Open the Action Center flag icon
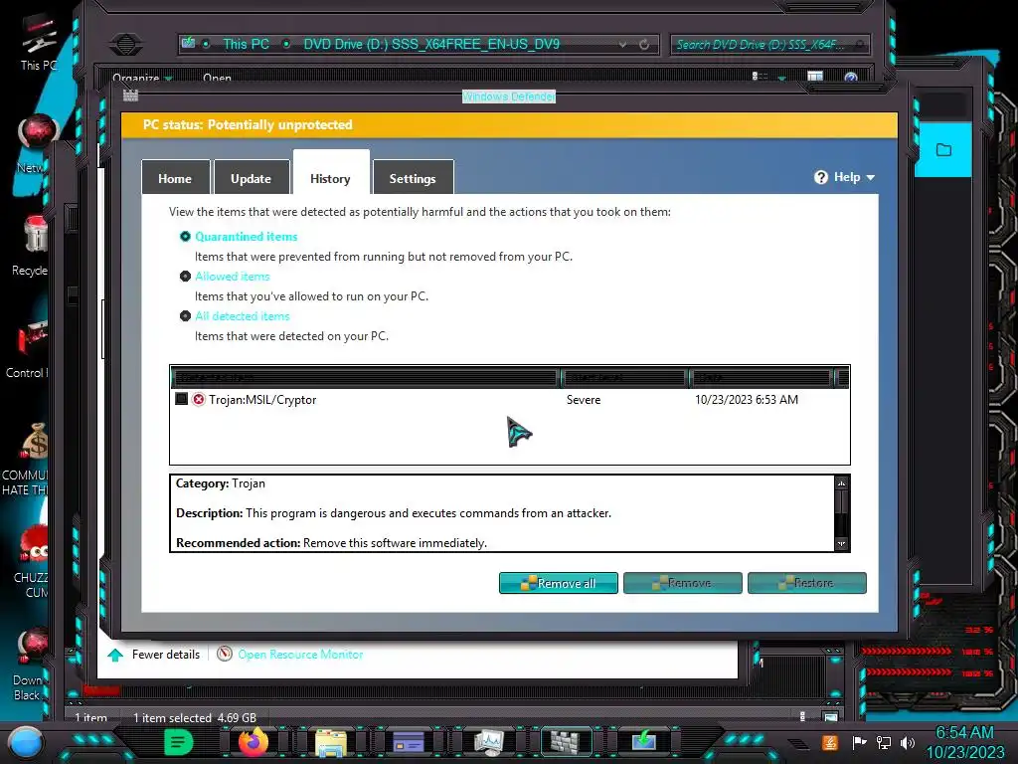 click(x=860, y=742)
